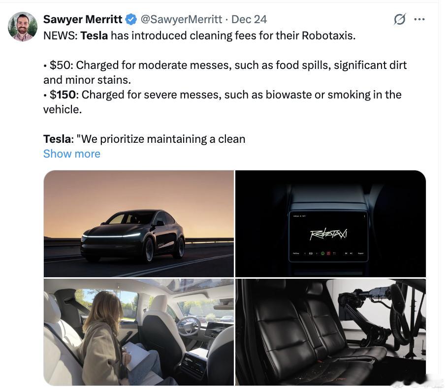The width and height of the screenshot is (448, 392).
Task: Open the black Tesla sunset photo
Action: click(x=139, y=224)
